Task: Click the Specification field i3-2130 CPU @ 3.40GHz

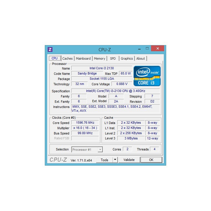Action: (116, 91)
